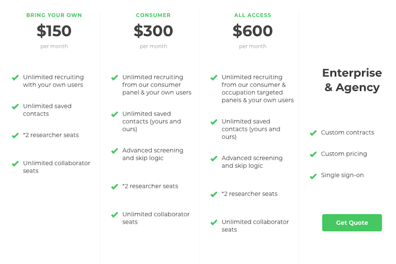Click the checkmark beside Unlimited collaborator seats in Bring Your Own
The image size is (396, 264).
tap(15, 163)
